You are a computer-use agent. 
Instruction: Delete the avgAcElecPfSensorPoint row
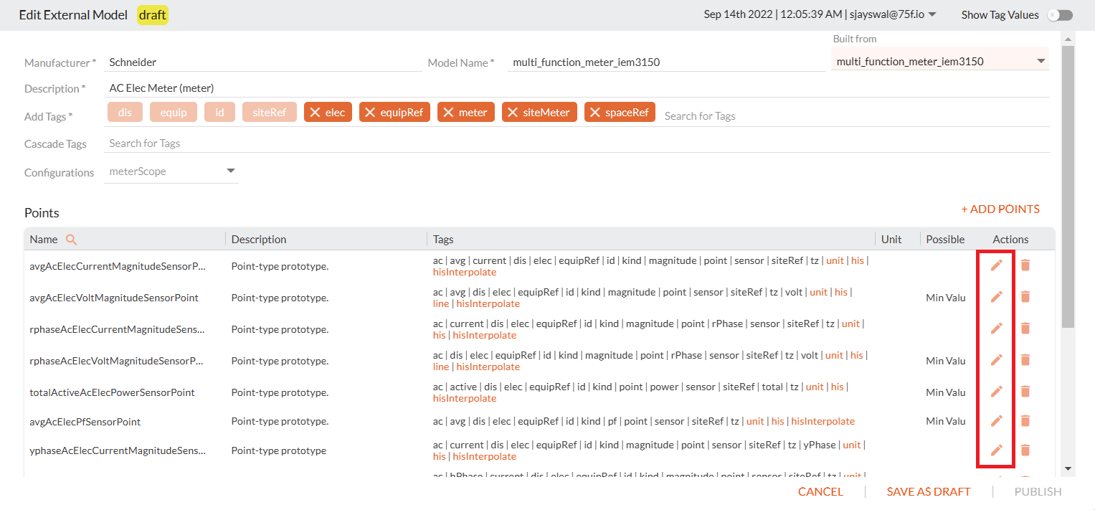(1025, 420)
